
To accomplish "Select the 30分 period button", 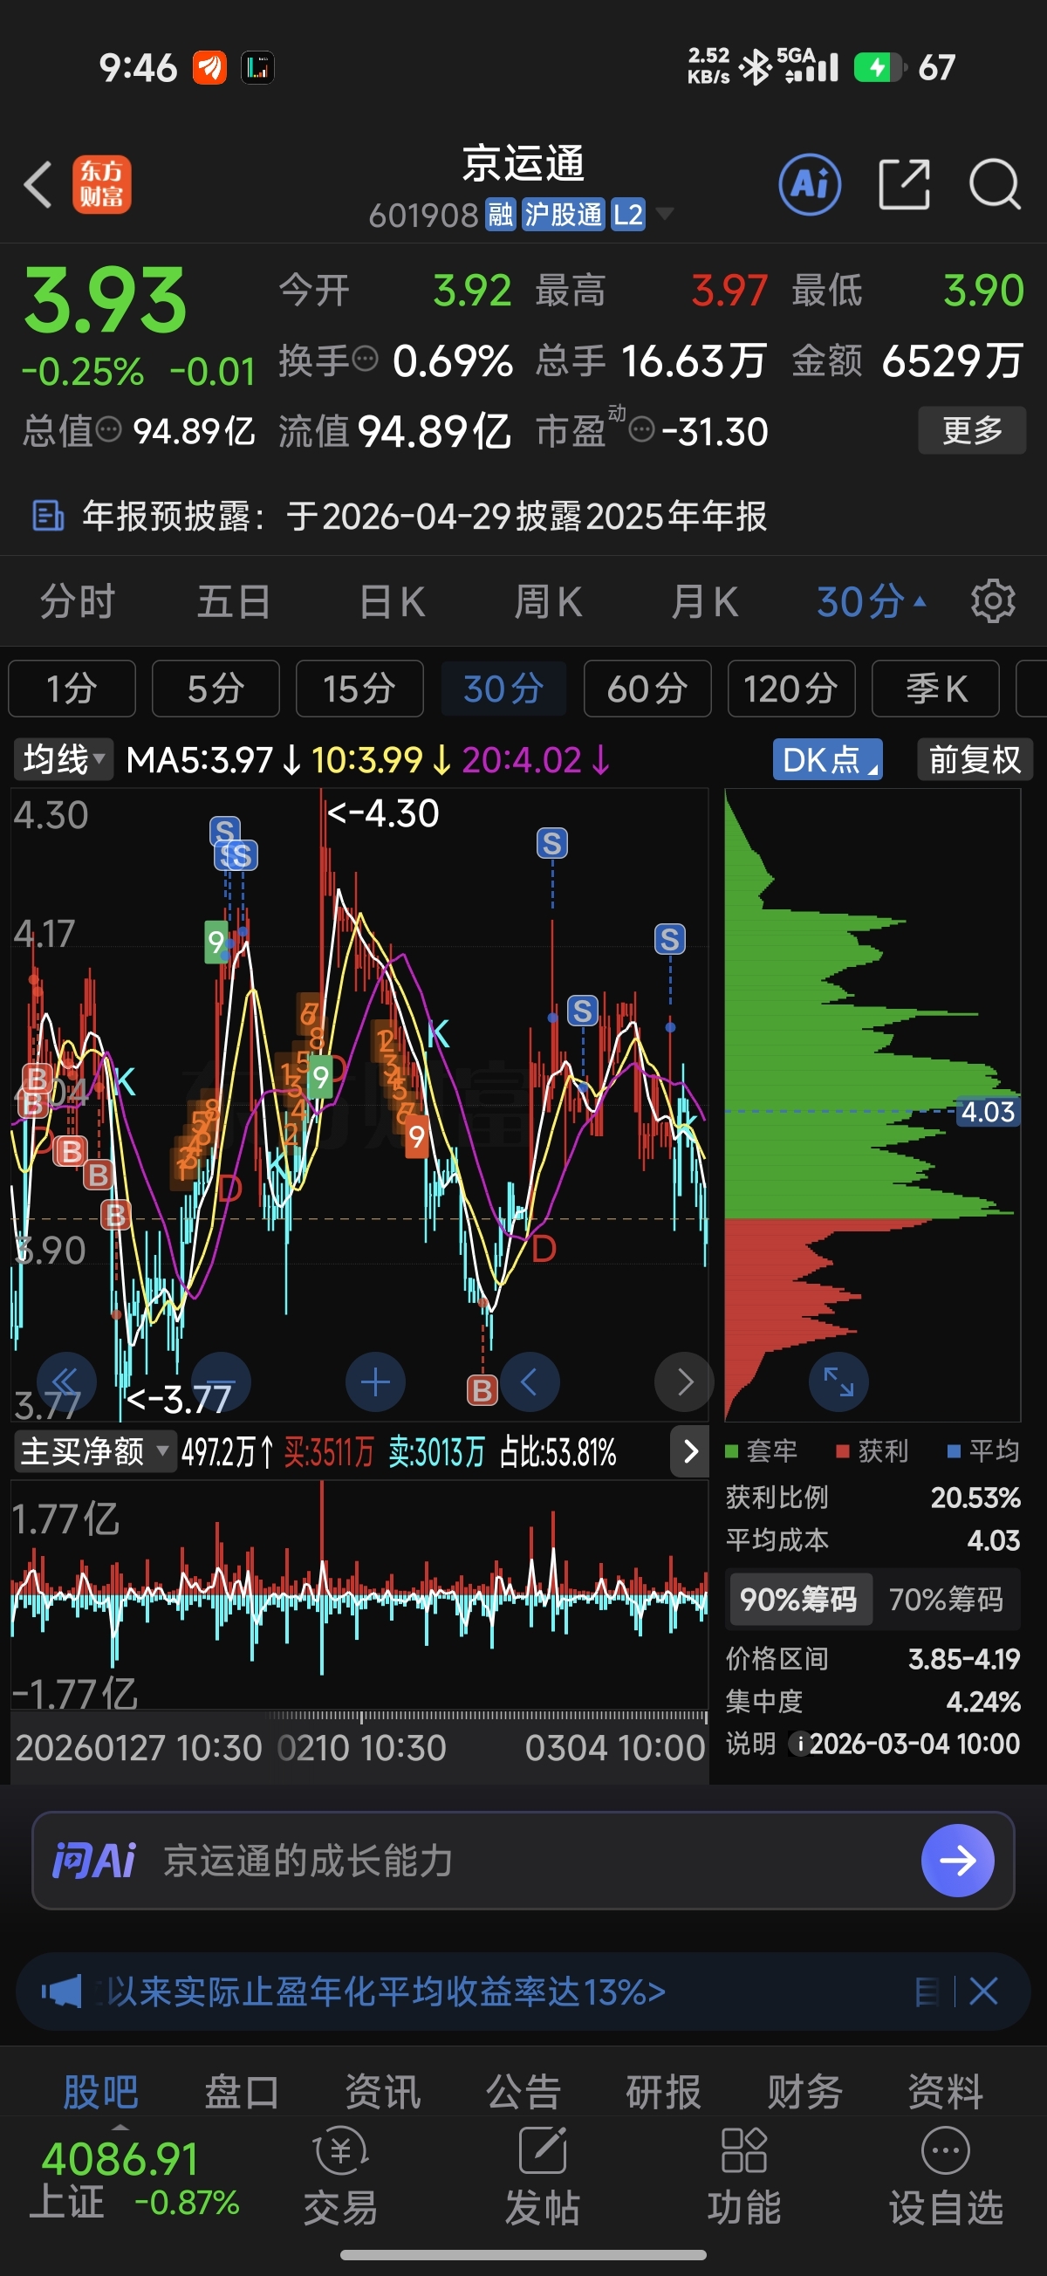I will [x=503, y=689].
